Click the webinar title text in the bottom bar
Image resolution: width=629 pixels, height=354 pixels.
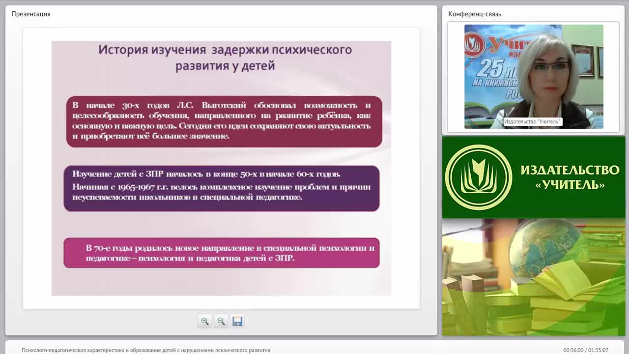click(x=146, y=350)
